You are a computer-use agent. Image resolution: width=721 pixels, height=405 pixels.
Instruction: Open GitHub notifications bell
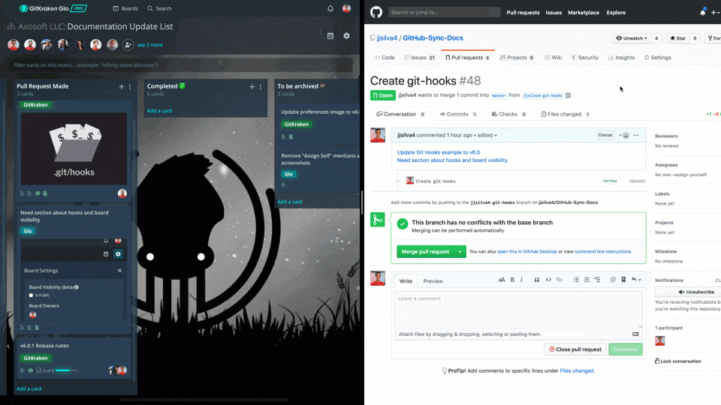[x=703, y=13]
